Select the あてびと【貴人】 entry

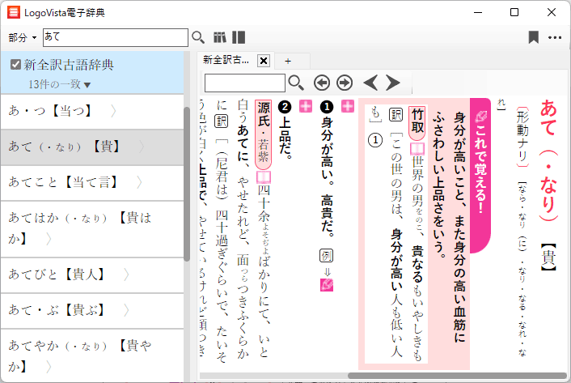[92, 274]
